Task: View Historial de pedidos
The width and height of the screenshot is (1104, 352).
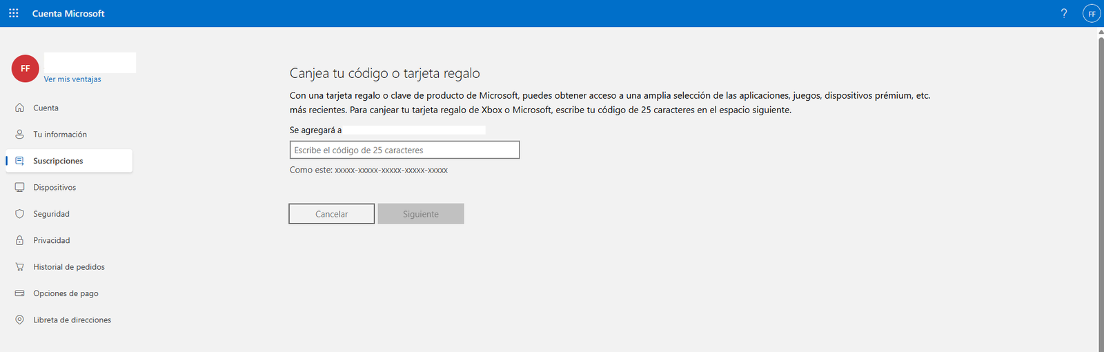Action: 69,267
